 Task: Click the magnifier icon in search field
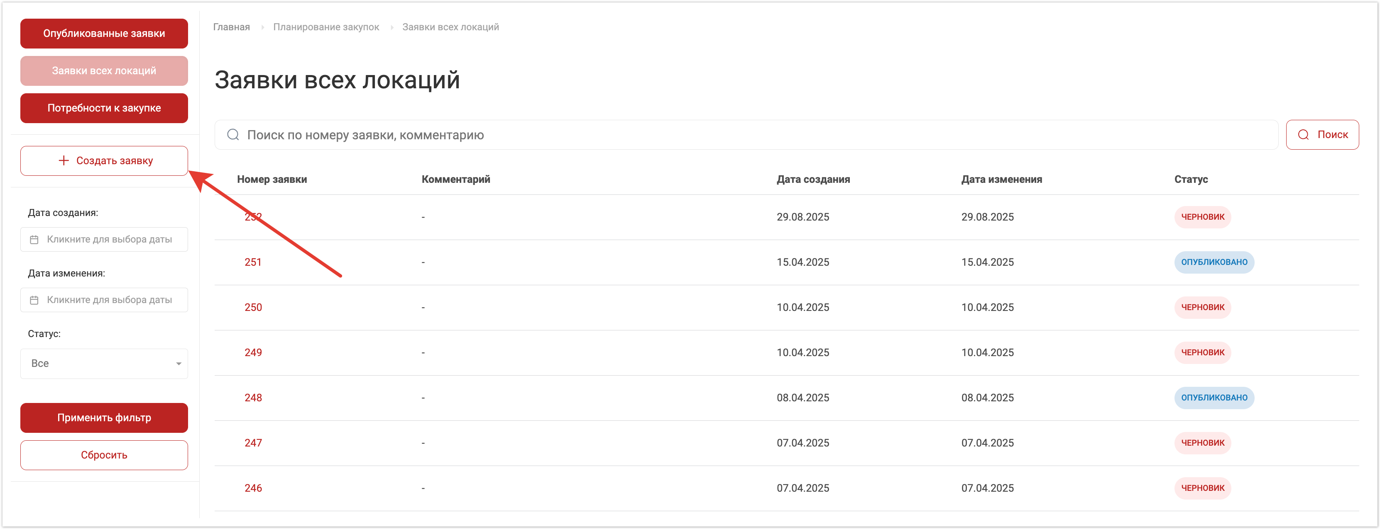click(232, 135)
